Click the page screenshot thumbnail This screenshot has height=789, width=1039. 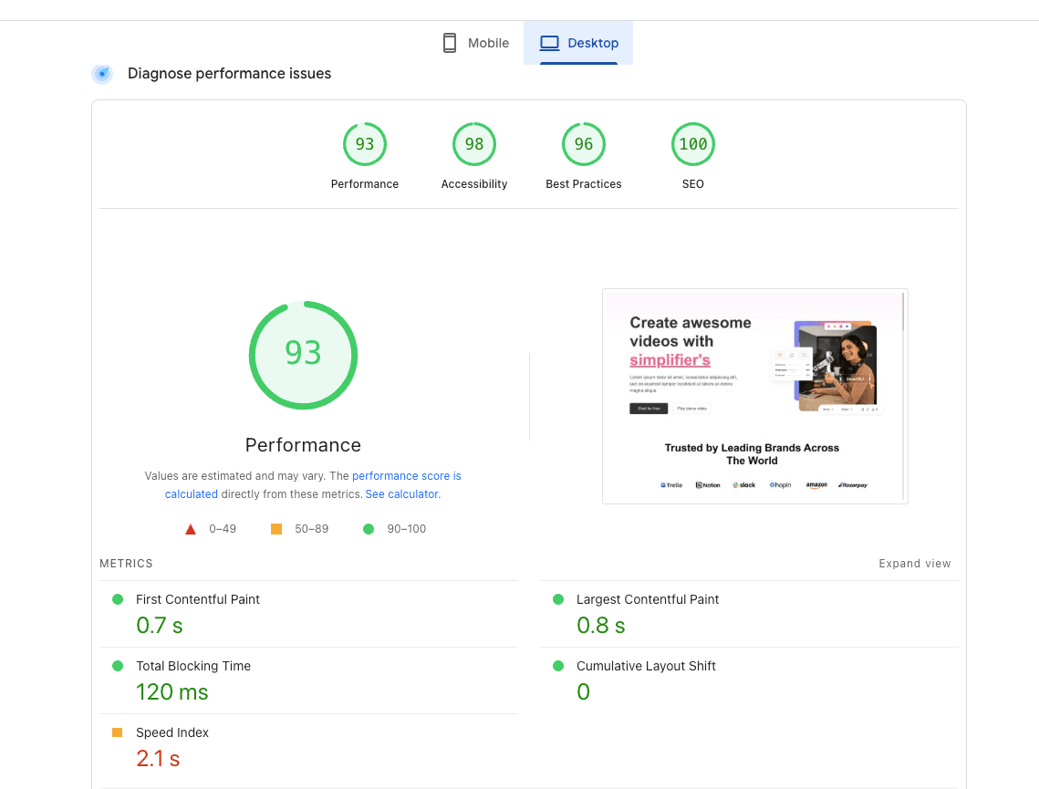click(754, 396)
